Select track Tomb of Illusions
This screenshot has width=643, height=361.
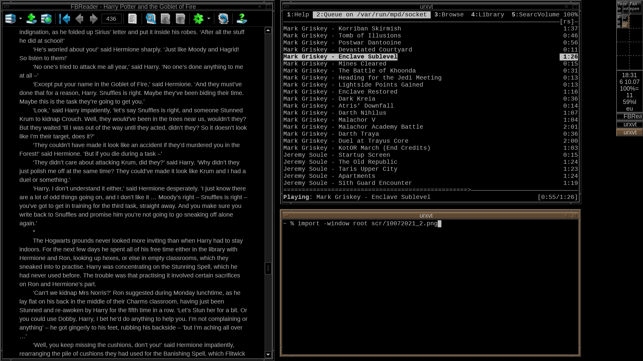click(x=431, y=36)
